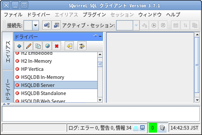This screenshot has width=202, height=135.
Task: Click the pencil modify driver icon
Action: 29,46
